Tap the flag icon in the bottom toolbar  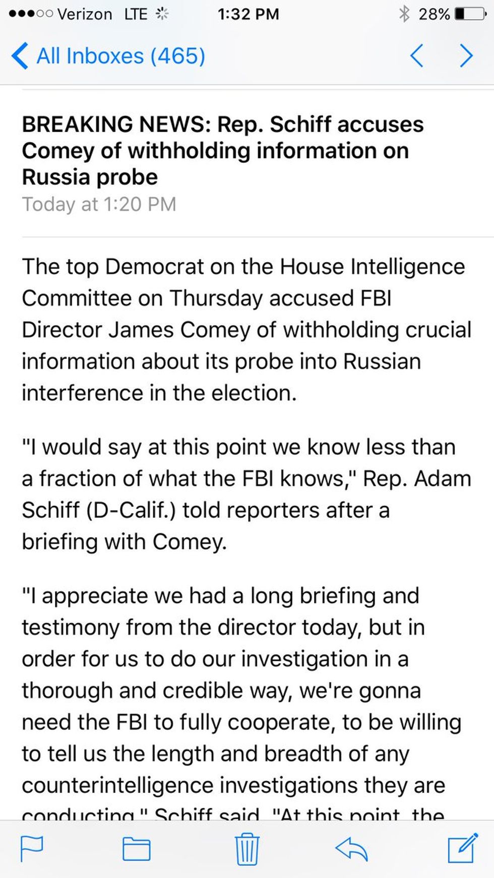pos(31,849)
